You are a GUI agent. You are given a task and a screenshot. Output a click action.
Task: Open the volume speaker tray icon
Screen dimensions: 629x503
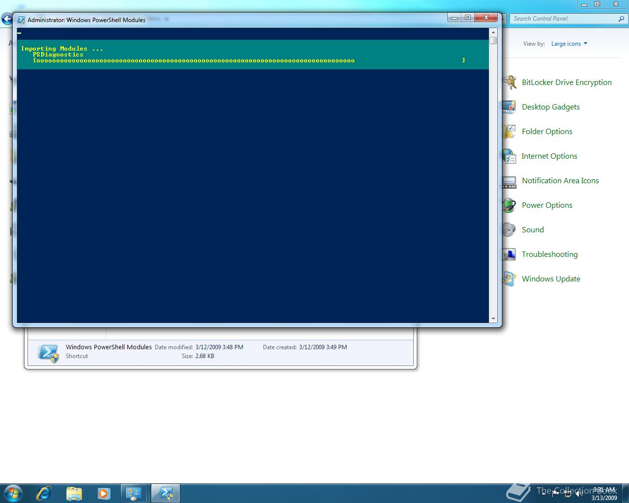click(579, 494)
